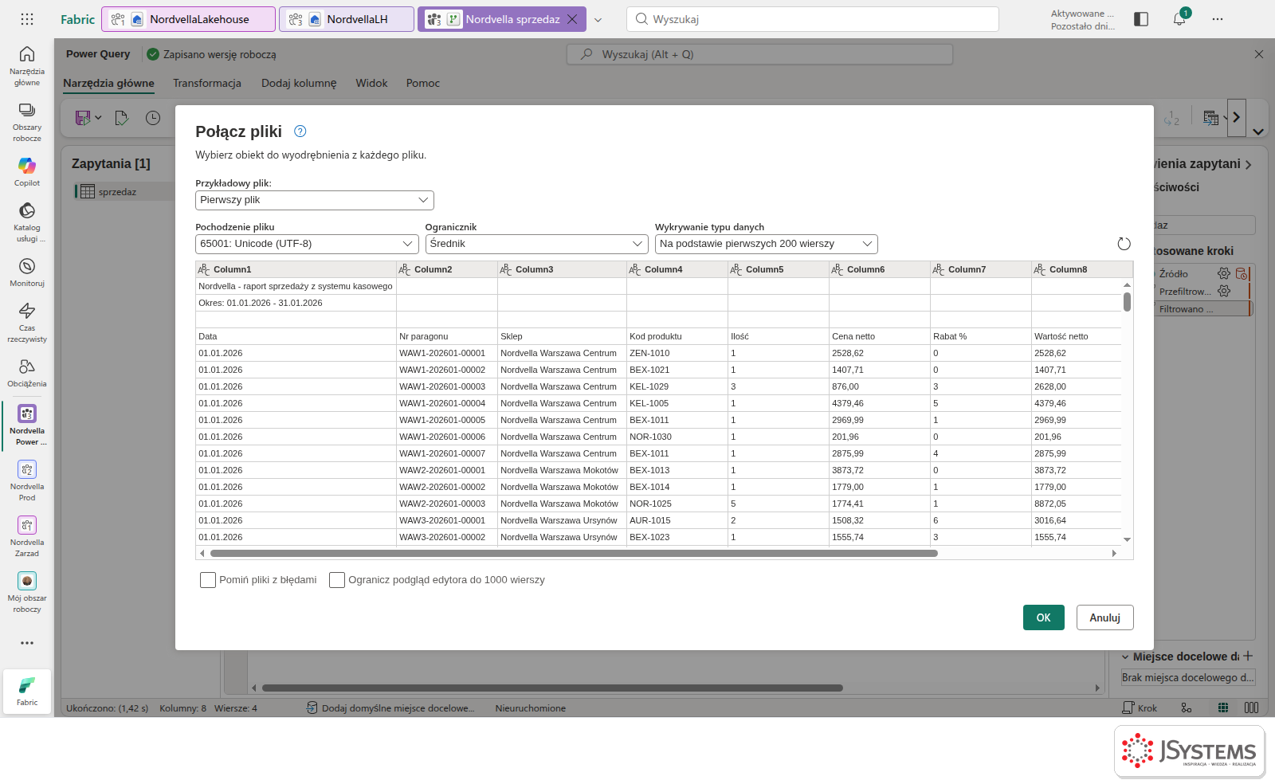Click the preview horizontal scrollbar
The image size is (1275, 784).
[x=574, y=553]
